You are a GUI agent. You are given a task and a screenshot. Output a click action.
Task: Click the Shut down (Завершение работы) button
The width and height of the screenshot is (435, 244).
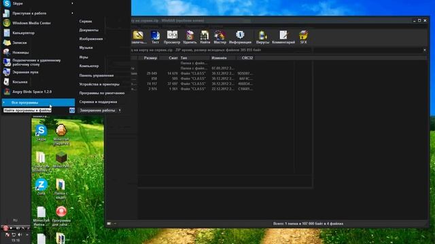(x=97, y=110)
